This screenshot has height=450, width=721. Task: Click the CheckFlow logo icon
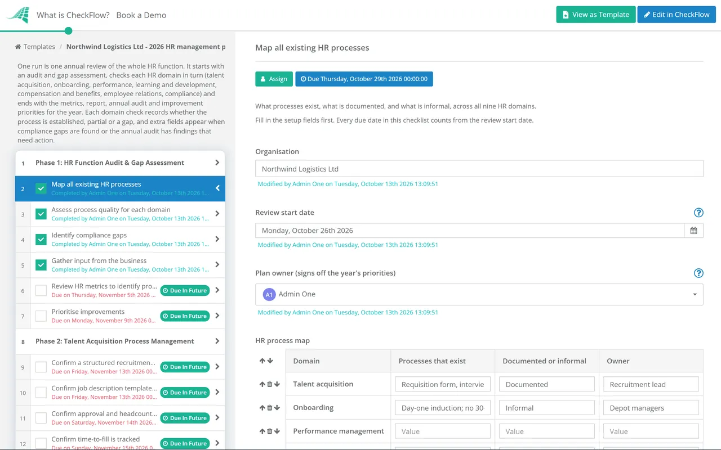tap(17, 15)
